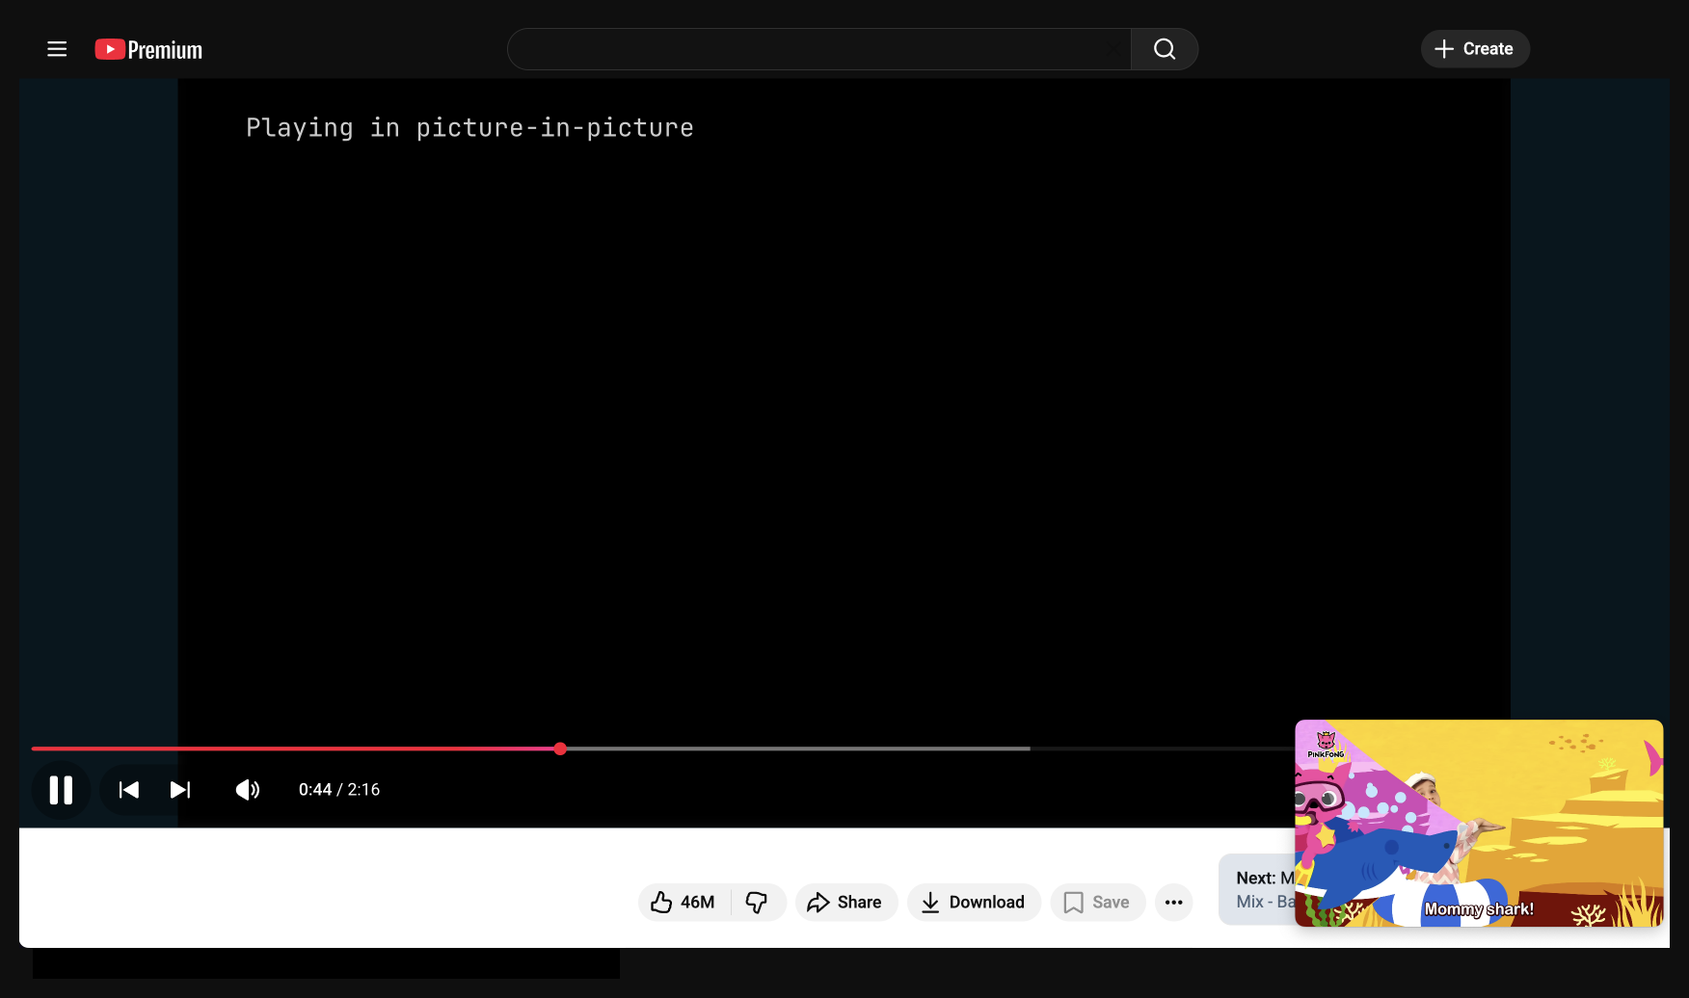This screenshot has width=1689, height=998.
Task: Like the video with 46M likes
Action: click(x=683, y=902)
